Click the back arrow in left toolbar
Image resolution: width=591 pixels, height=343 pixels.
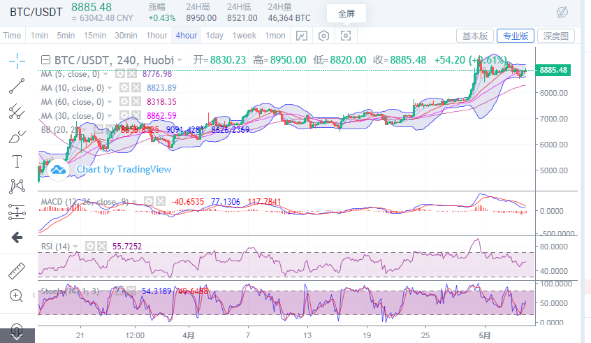[x=17, y=238]
